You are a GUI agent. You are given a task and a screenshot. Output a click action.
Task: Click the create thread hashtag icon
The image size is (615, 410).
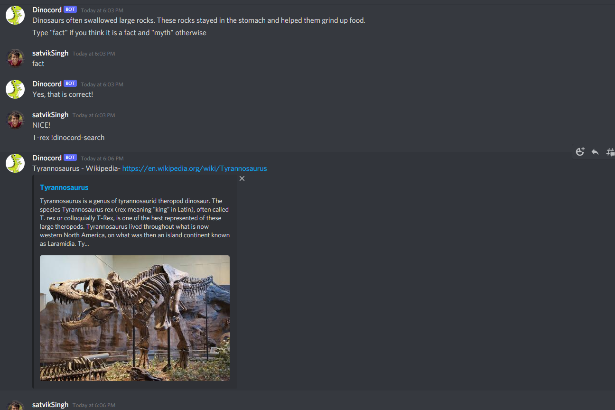click(610, 152)
